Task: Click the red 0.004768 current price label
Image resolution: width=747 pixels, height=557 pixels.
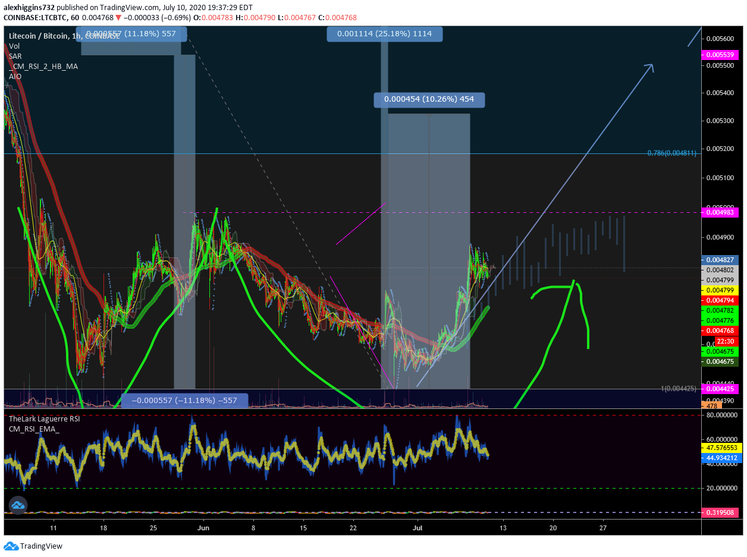Action: tap(721, 331)
